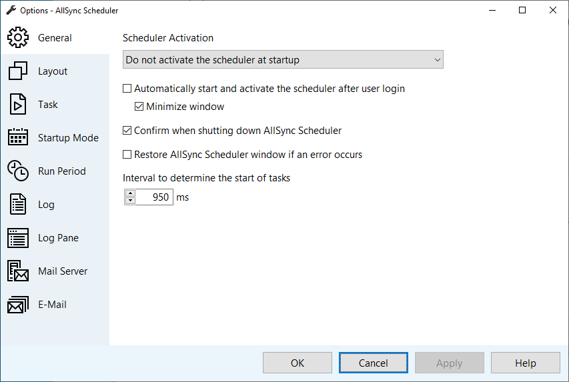
Task: Cancel the options dialog
Action: (x=373, y=363)
